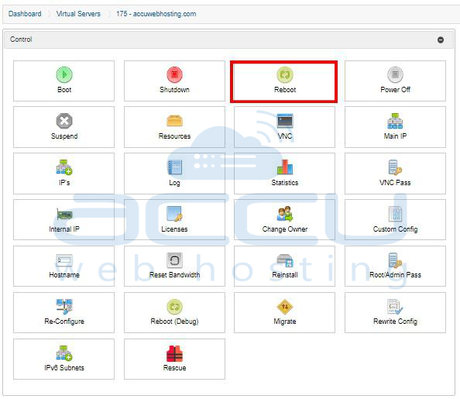The height and width of the screenshot is (399, 460).
Task: Go to the Dashboard breadcrumb link
Action: coord(25,14)
